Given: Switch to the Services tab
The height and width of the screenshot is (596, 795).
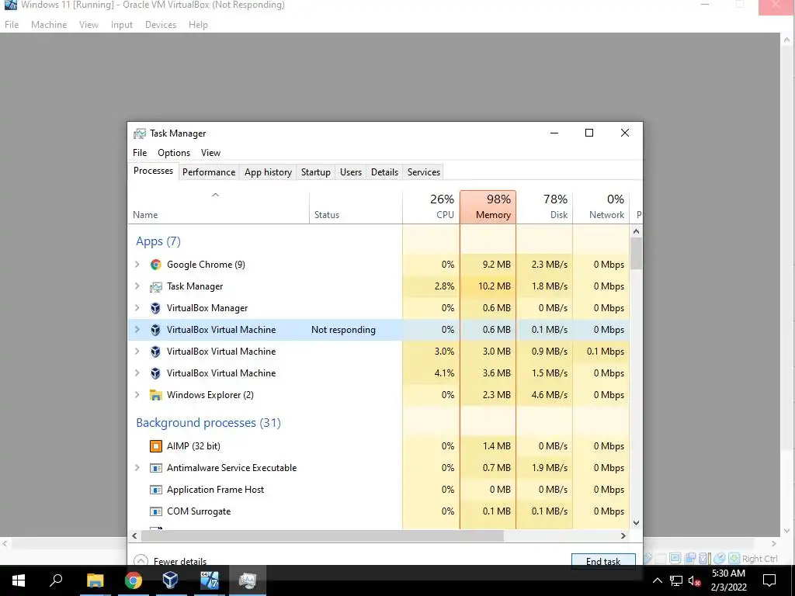Looking at the screenshot, I should 424,172.
